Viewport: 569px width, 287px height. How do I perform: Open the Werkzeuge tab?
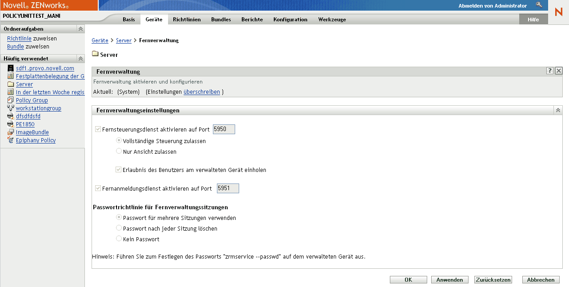332,20
